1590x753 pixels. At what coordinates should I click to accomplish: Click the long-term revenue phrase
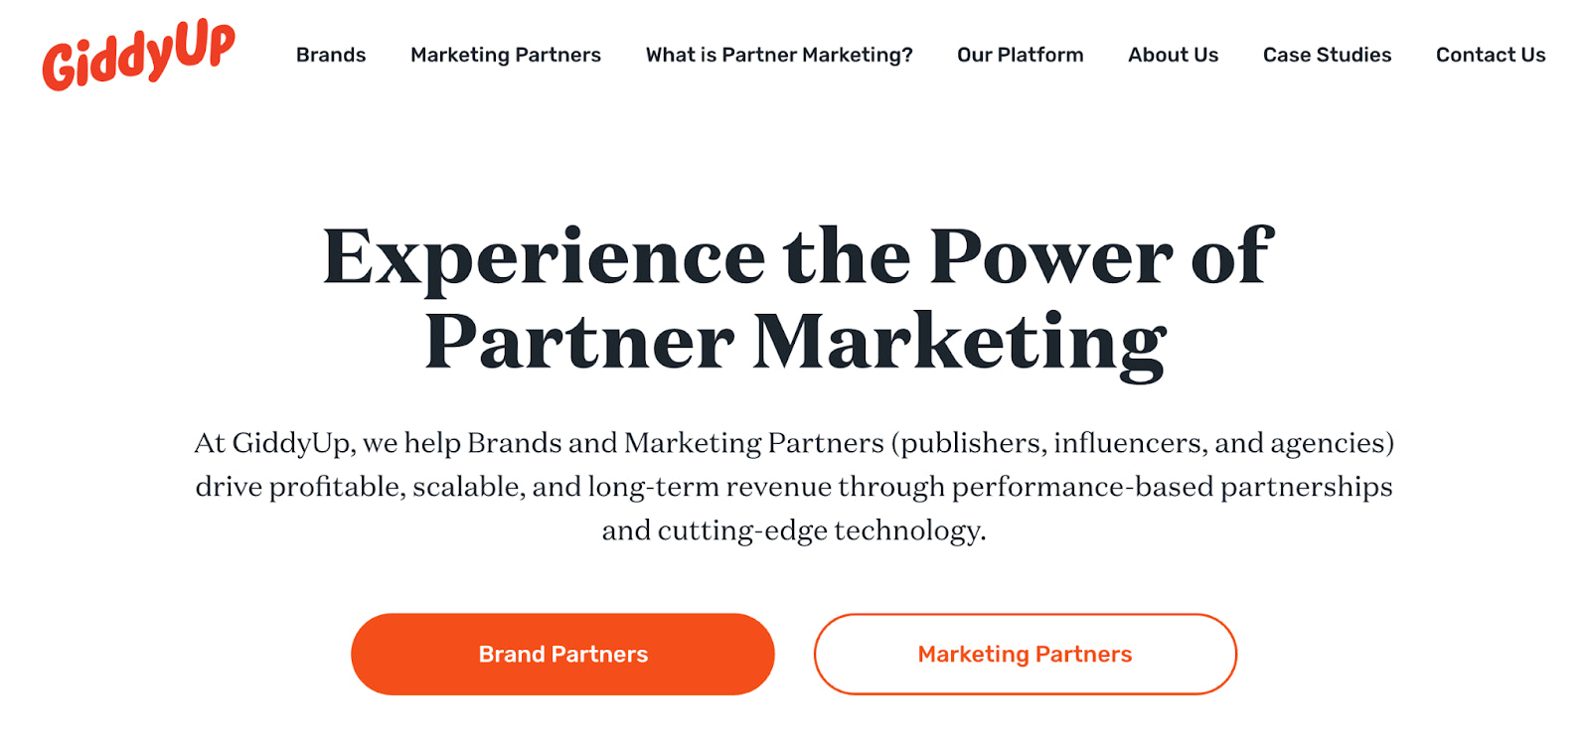point(710,487)
